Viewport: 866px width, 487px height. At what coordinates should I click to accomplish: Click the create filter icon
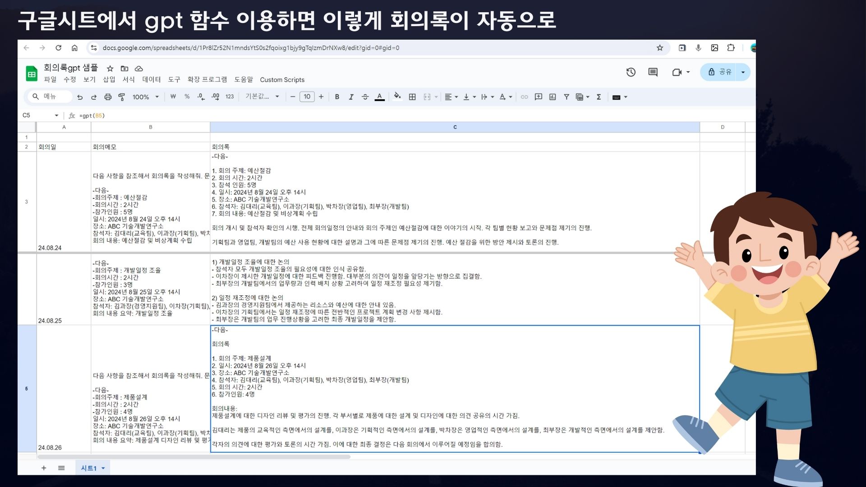point(567,97)
